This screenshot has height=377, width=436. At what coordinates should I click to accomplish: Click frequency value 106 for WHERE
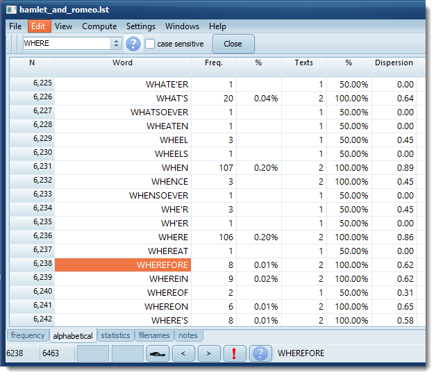point(226,237)
